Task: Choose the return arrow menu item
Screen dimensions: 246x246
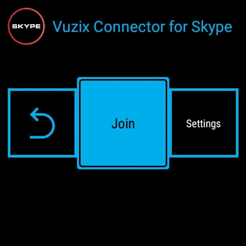Action: coord(42,123)
